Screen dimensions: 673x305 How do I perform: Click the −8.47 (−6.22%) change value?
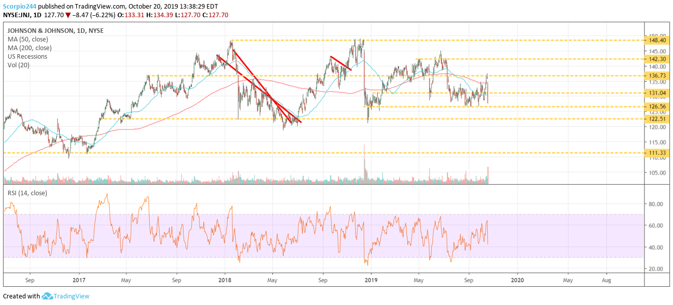[x=94, y=15]
